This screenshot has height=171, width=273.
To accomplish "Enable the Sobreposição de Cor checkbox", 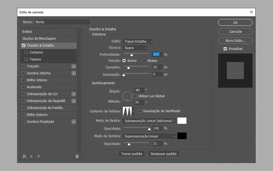I will (24, 94).
